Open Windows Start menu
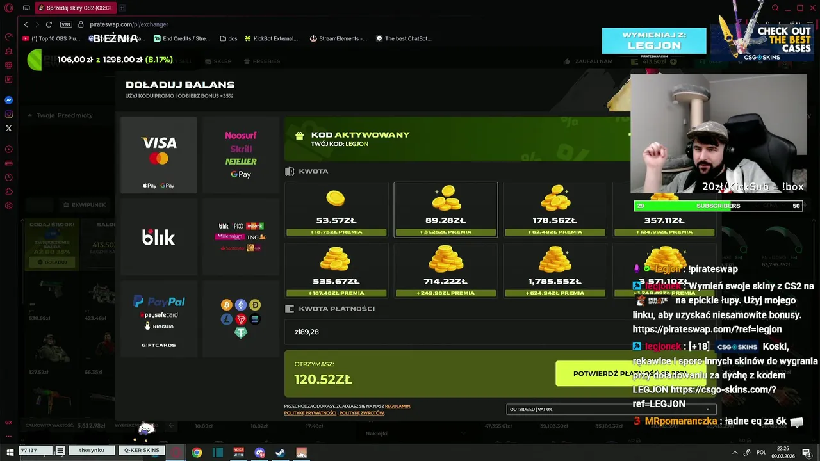 click(10, 452)
